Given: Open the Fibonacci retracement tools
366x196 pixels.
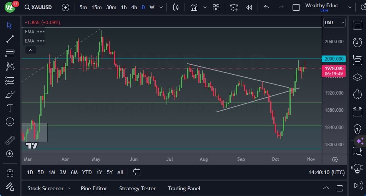Looking at the screenshot, I should coord(10,53).
